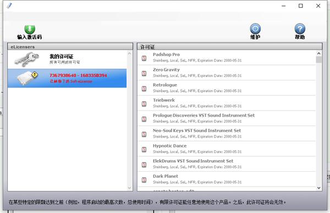Click the green Enter Activation Code icon
This screenshot has height=213, width=330.
30,29
